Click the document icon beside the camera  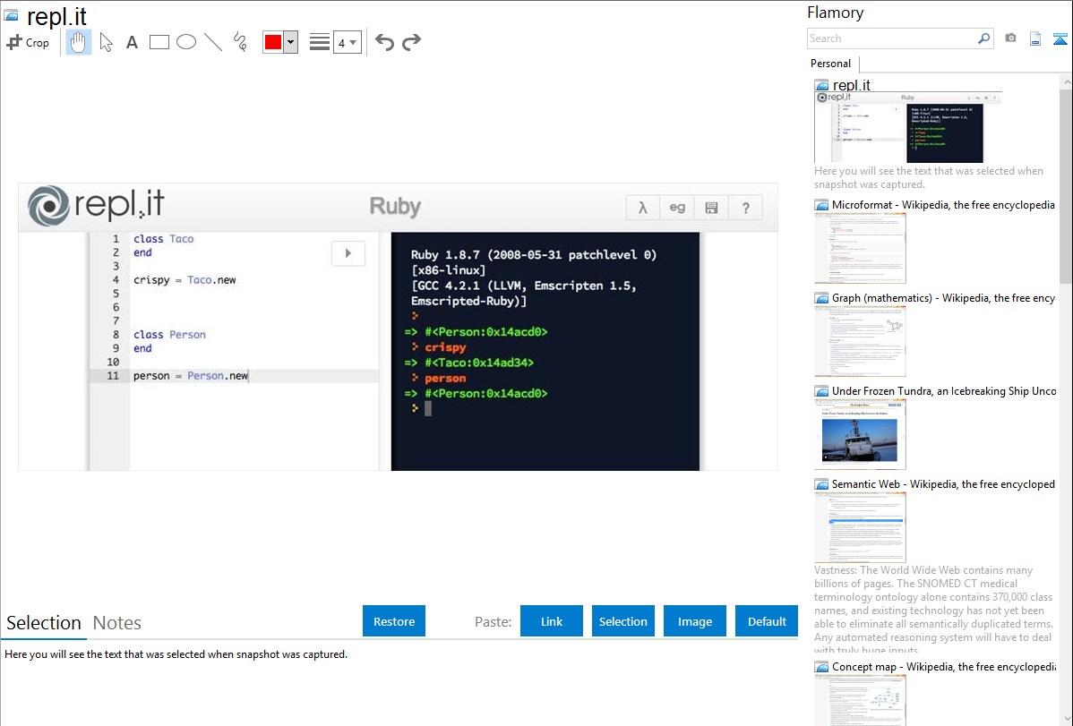(x=1035, y=38)
